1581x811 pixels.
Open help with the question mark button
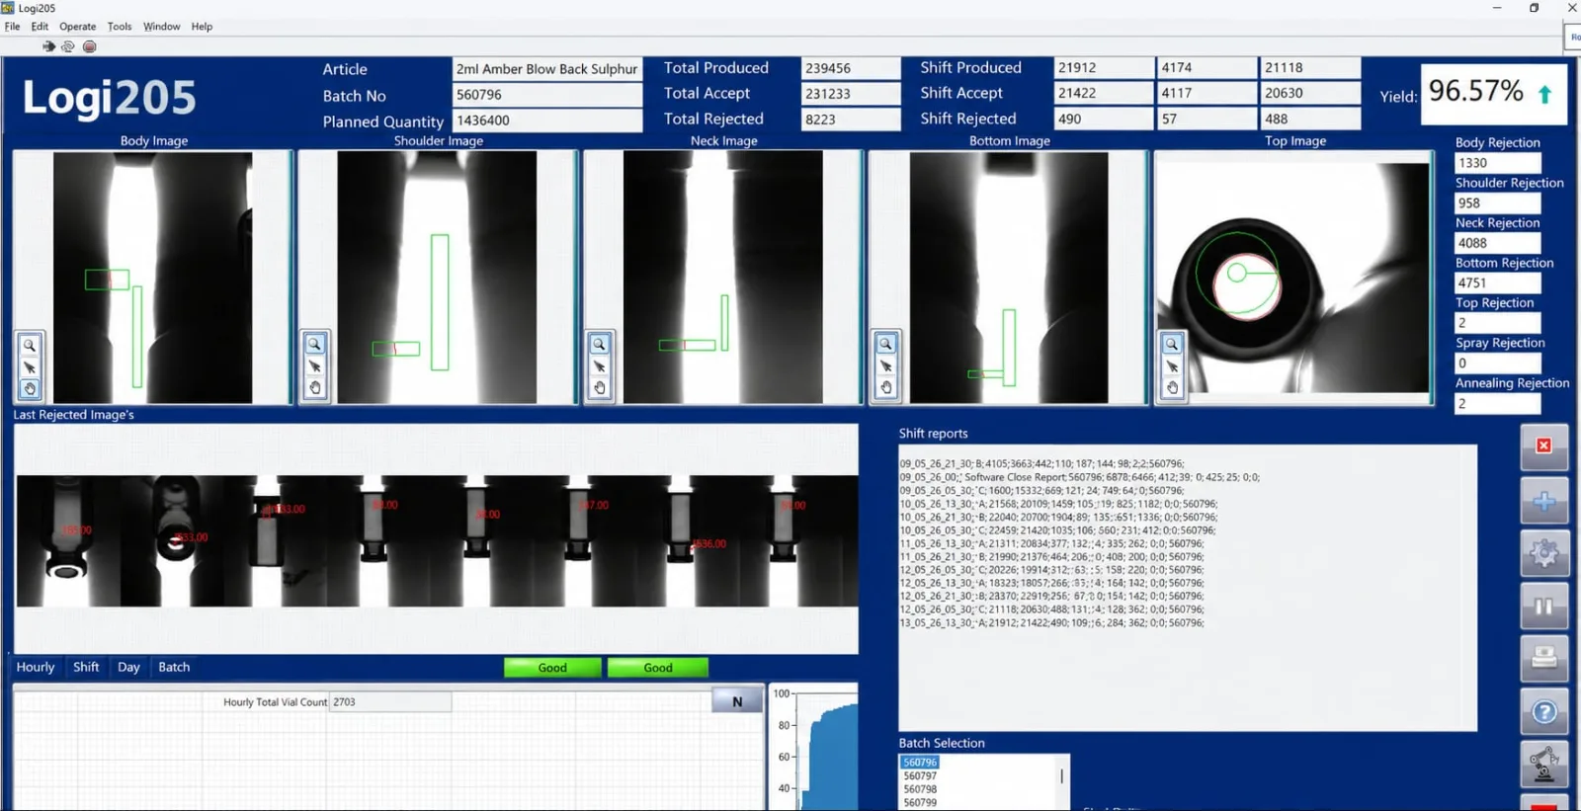click(1543, 711)
